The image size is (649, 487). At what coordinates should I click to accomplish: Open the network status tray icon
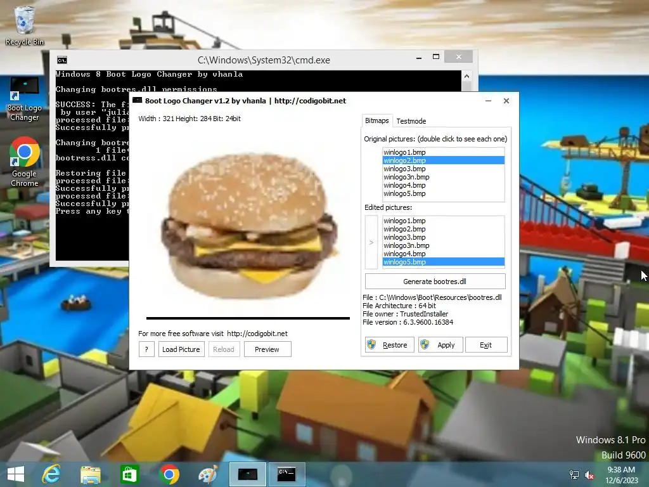point(574,474)
